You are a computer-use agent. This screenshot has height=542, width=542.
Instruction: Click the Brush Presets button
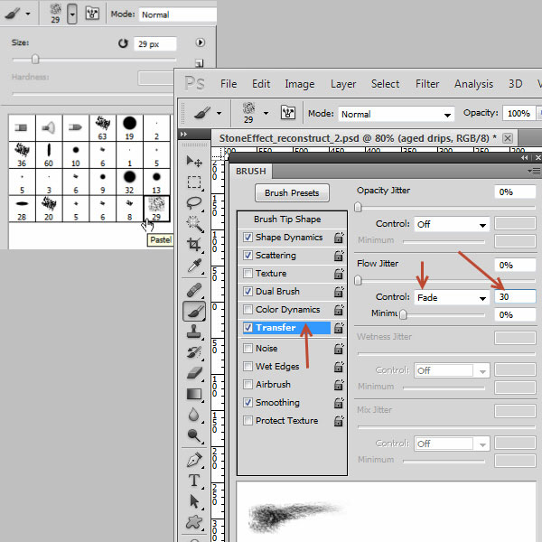pos(292,193)
